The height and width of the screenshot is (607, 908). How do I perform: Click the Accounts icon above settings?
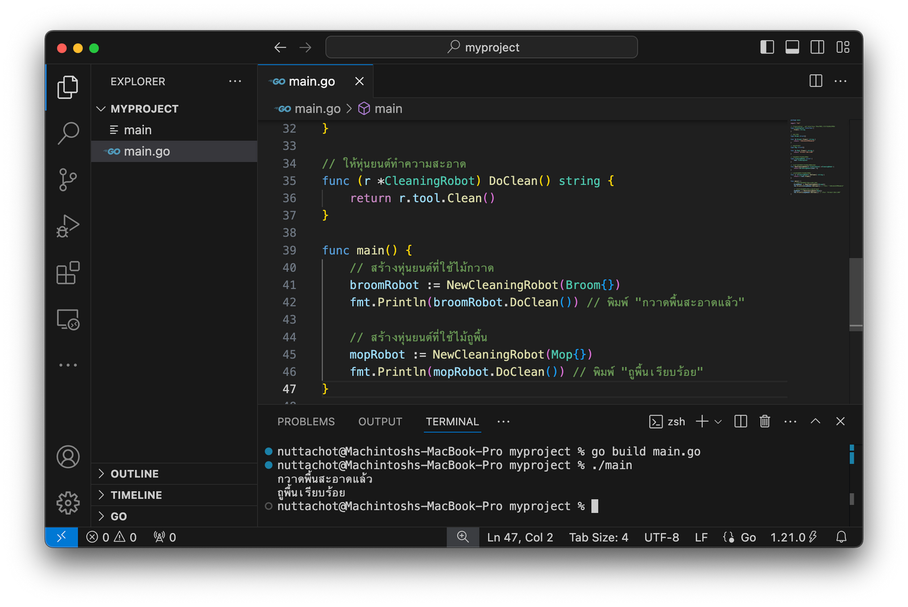click(68, 457)
